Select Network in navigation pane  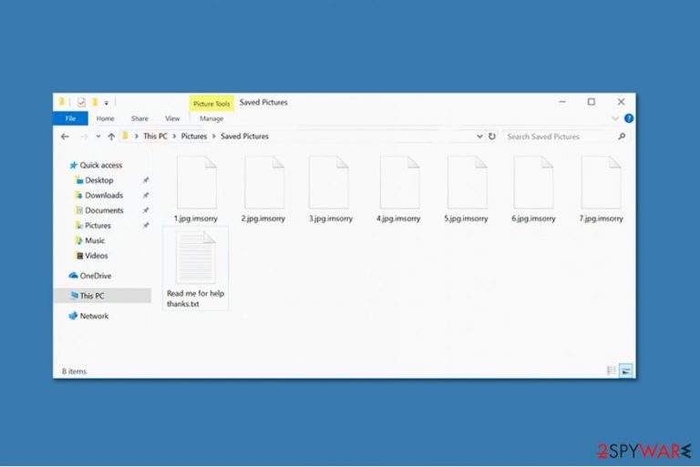click(x=94, y=316)
